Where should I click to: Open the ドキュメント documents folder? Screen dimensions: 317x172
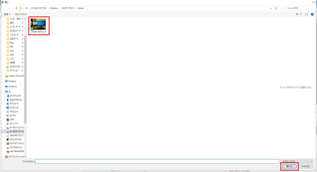pos(14,112)
